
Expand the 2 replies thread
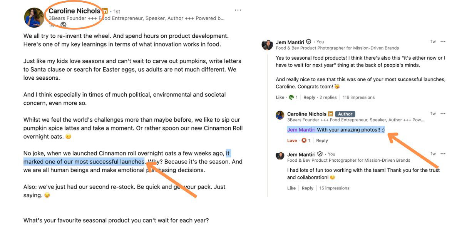(328, 97)
